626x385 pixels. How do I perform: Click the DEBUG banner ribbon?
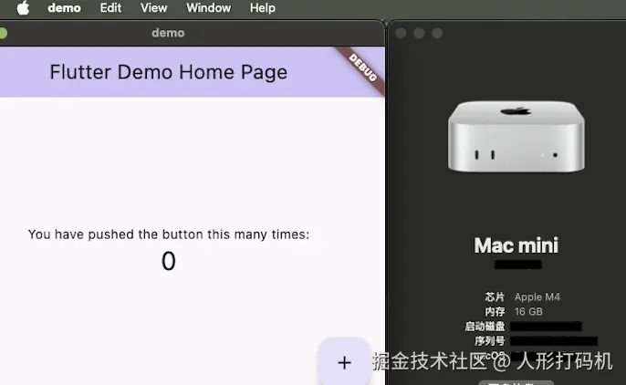(x=362, y=68)
